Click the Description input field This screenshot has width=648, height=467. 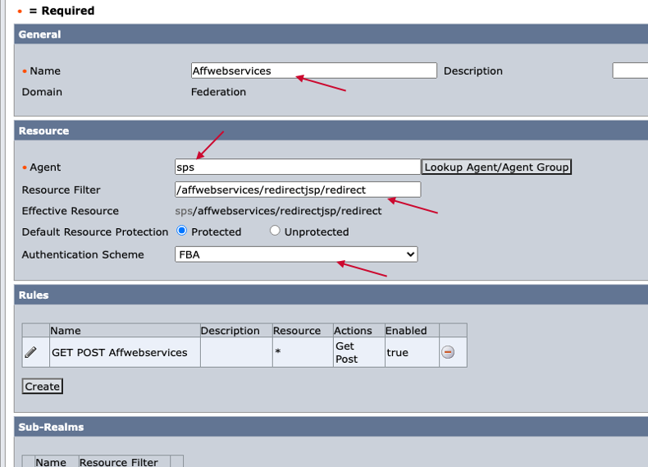click(630, 71)
